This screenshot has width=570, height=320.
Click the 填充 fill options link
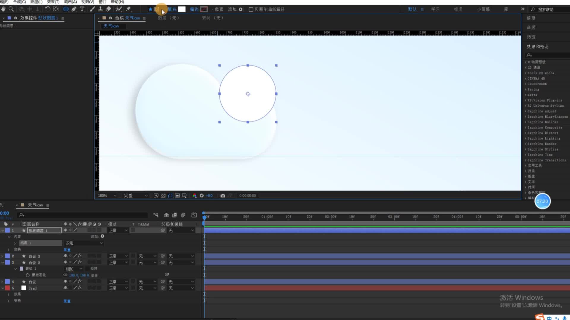click(x=172, y=9)
